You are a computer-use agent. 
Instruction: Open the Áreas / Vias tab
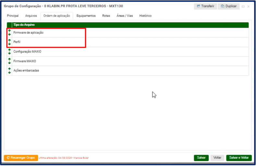125,16
